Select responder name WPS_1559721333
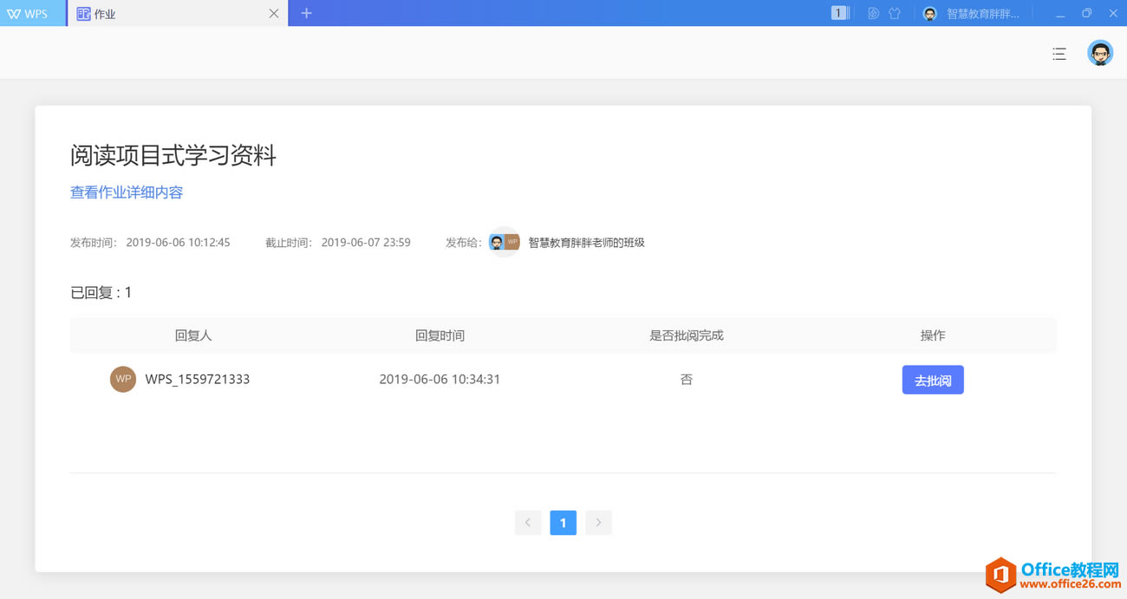The width and height of the screenshot is (1127, 599). tap(198, 379)
